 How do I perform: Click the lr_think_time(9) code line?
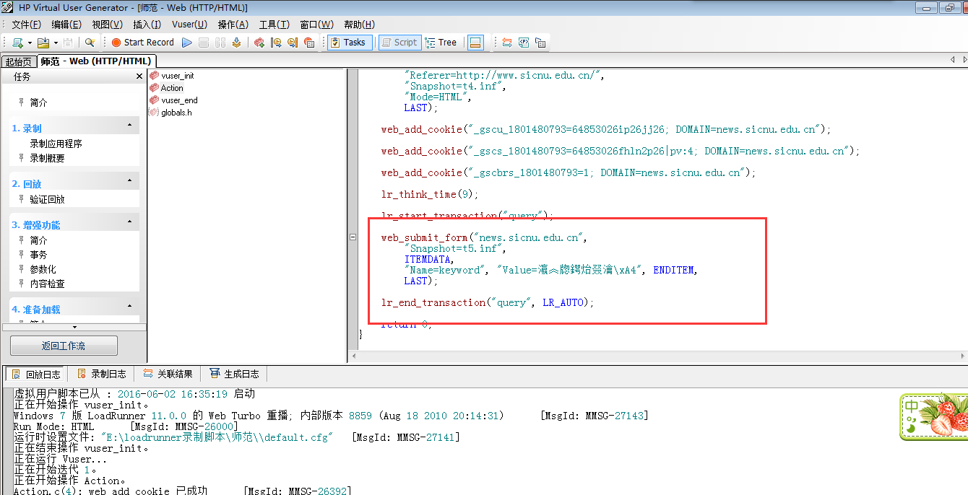430,195
